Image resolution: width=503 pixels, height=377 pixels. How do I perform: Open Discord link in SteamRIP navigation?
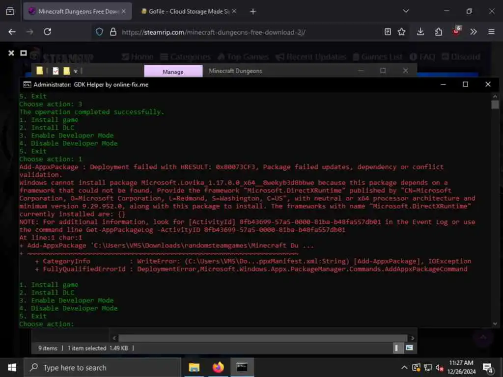(x=461, y=57)
